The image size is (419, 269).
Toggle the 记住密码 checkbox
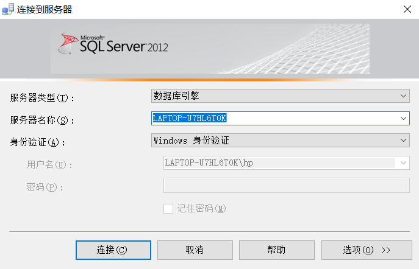[168, 209]
